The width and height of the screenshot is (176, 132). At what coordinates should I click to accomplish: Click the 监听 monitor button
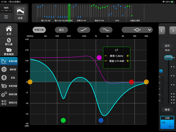pos(167,46)
